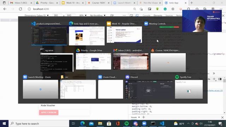226x127 pixels.
Task: Open Discord from taskbar
Action: click(135, 123)
